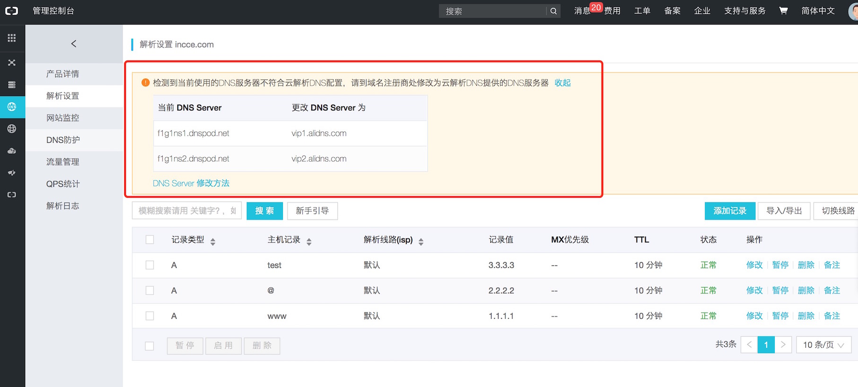This screenshot has height=387, width=858.
Task: Select page 1 in pagination
Action: 766,344
